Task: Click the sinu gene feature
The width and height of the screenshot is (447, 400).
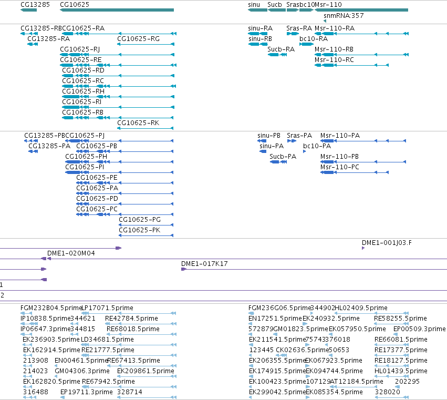Action: [x=258, y=10]
